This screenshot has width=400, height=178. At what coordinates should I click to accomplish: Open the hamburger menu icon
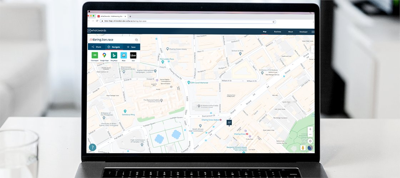click(313, 32)
